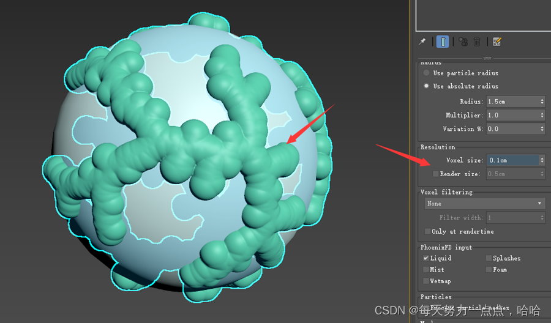Click the Multiplier 1.0 field
551x323 pixels.
click(x=512, y=115)
